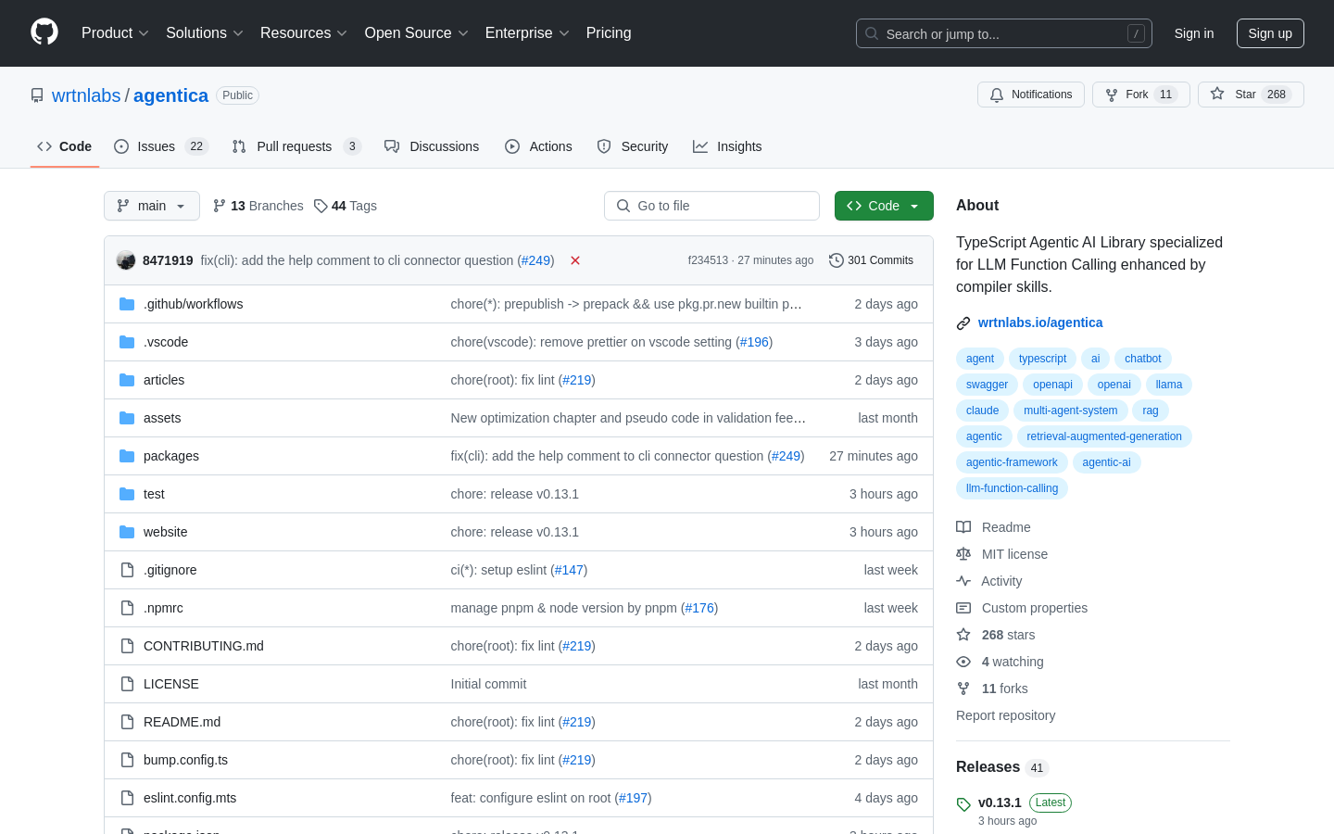1334x834 pixels.
Task: Click Report repository link
Action: click(1005, 715)
